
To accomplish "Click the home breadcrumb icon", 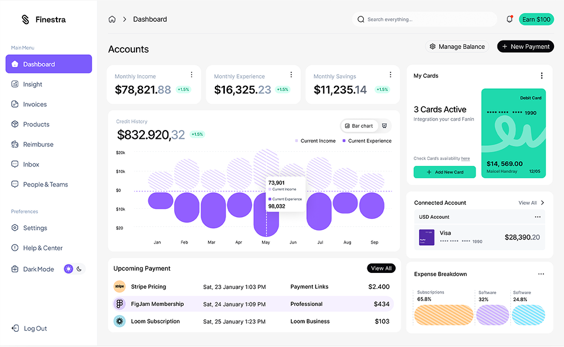I will [112, 19].
